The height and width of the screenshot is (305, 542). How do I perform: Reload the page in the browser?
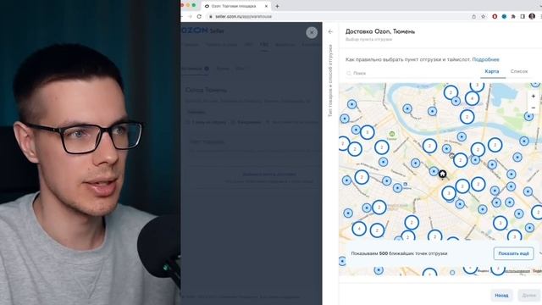[199, 17]
